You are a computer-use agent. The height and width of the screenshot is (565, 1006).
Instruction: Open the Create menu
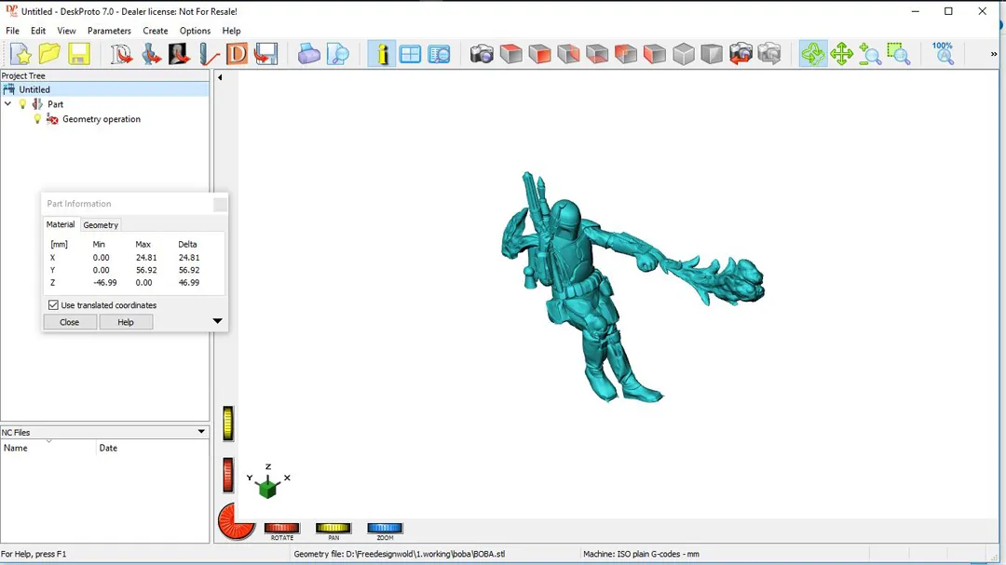pyautogui.click(x=156, y=31)
